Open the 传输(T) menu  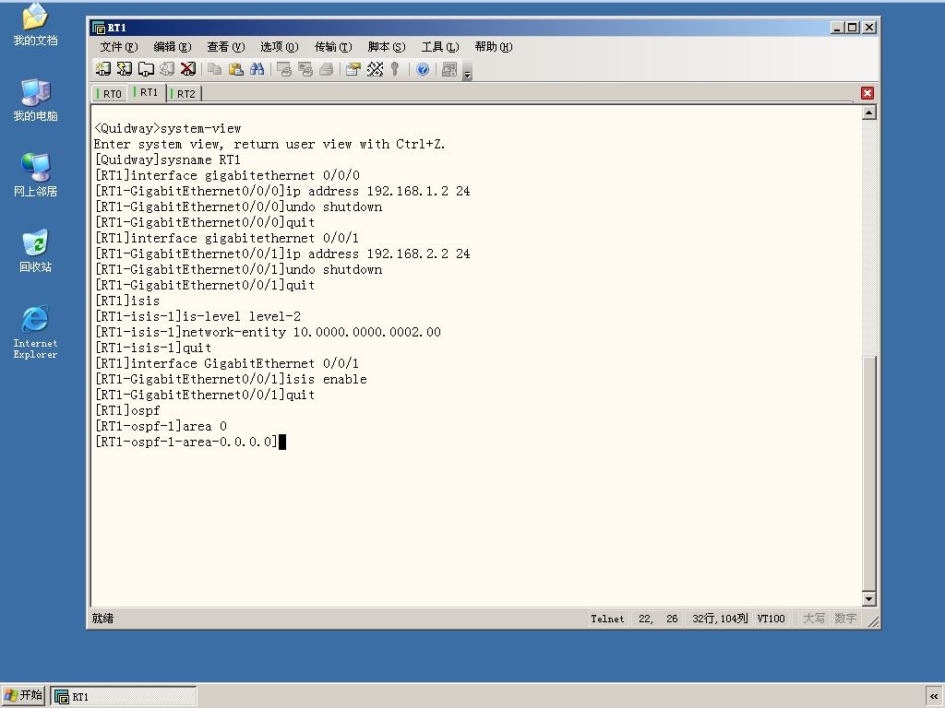[x=333, y=47]
